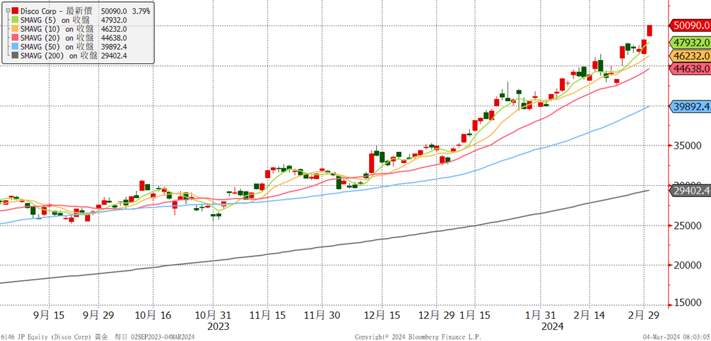Click the 50090.0 value inside the legend
This screenshot has height=341, width=711.
[113, 10]
